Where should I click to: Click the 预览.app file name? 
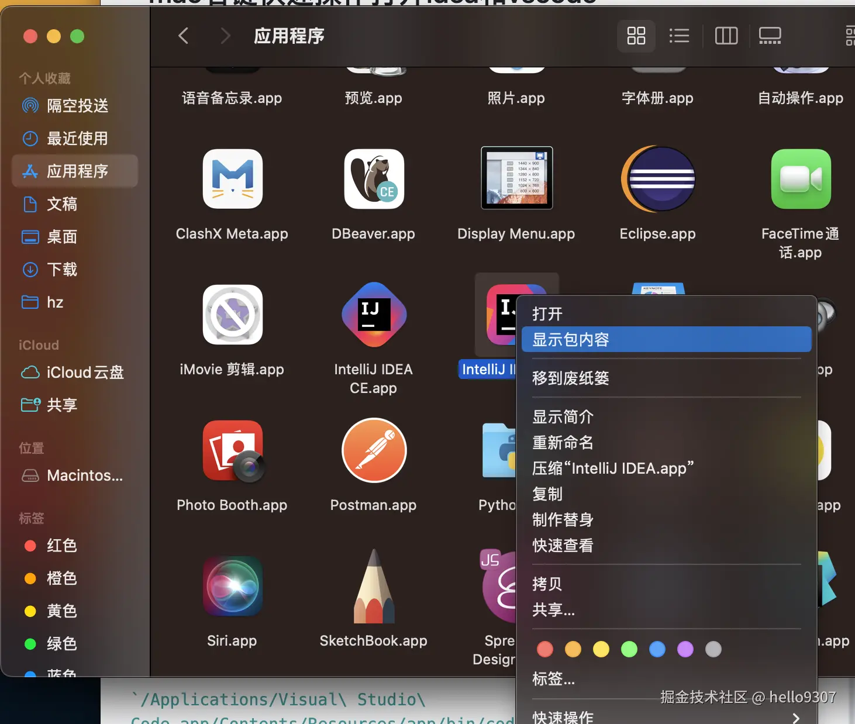coord(374,98)
